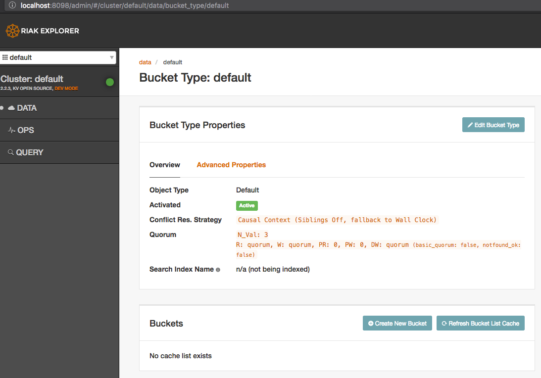Click the N_Val: 3 quorum value

click(x=252, y=235)
